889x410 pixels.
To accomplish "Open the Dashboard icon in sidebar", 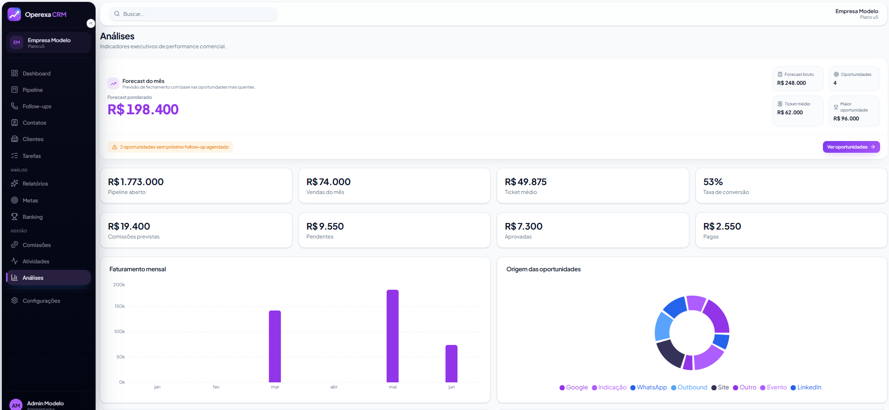I will (15, 73).
